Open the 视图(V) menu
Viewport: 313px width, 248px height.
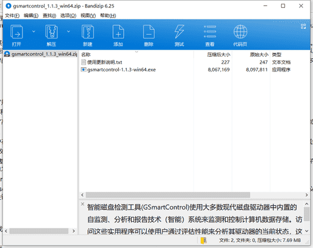(x=88, y=15)
